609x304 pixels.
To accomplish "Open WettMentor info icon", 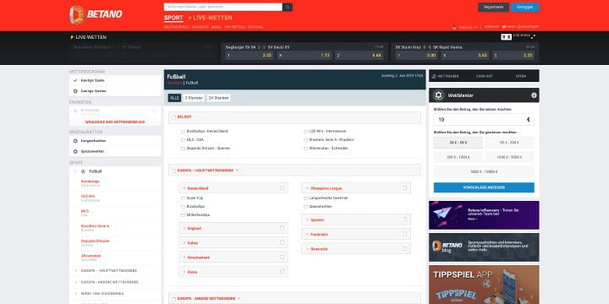I will 534,95.
